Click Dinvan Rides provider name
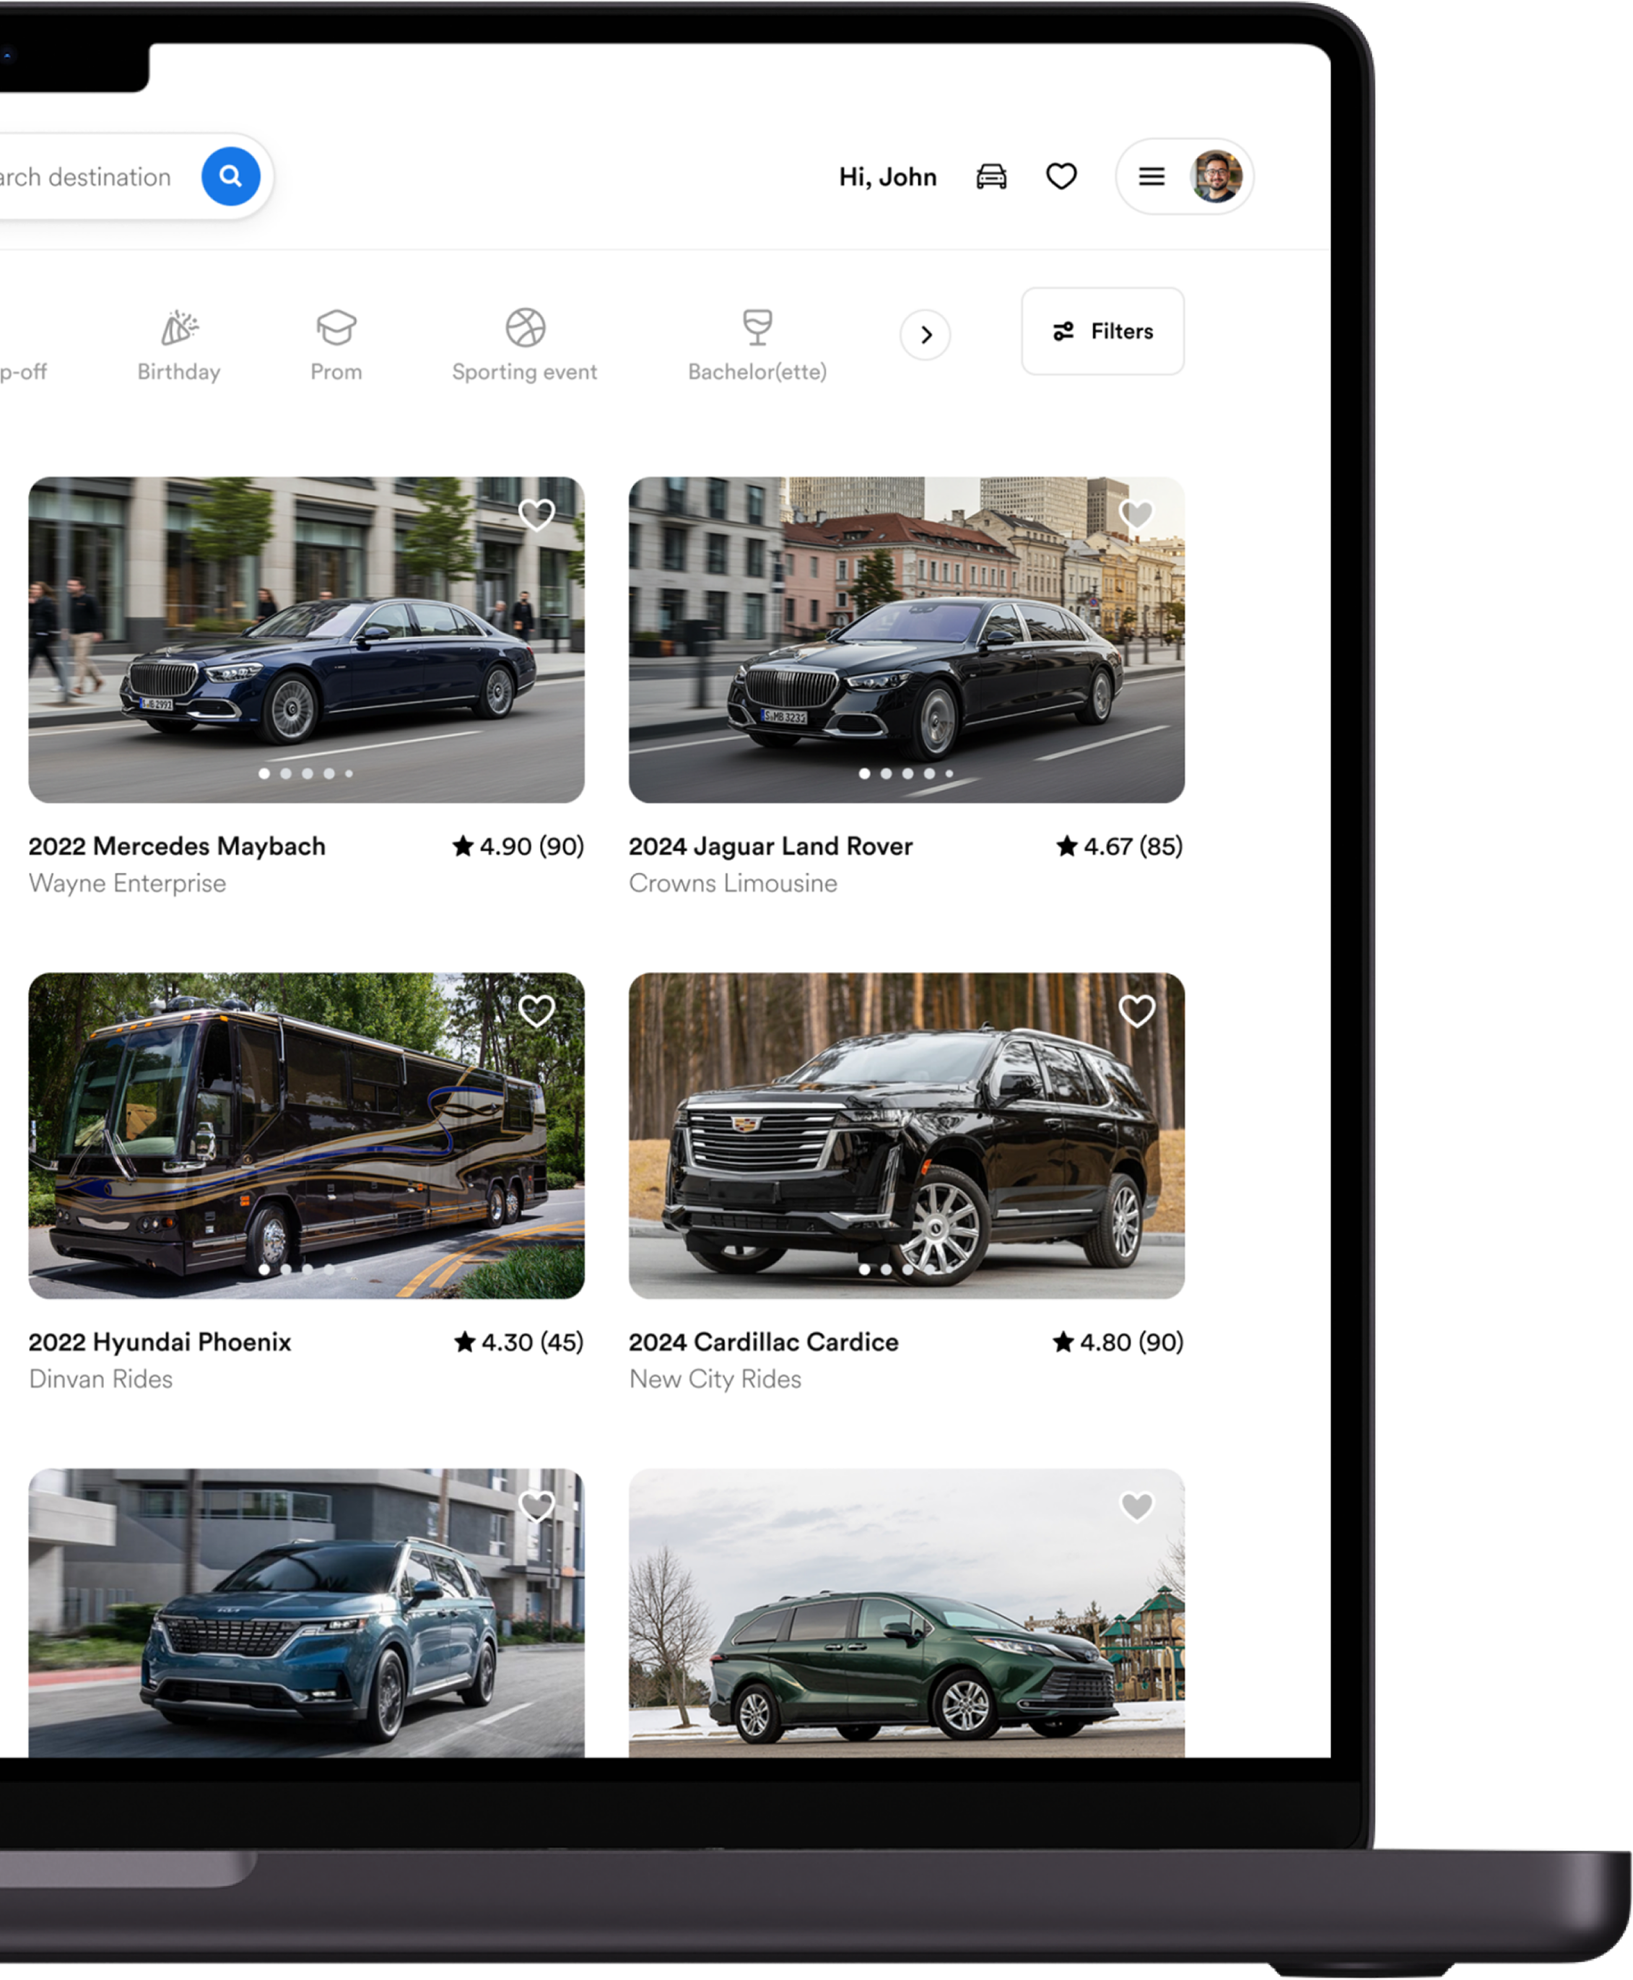Screen dimensions: 1633x1980 100,1378
